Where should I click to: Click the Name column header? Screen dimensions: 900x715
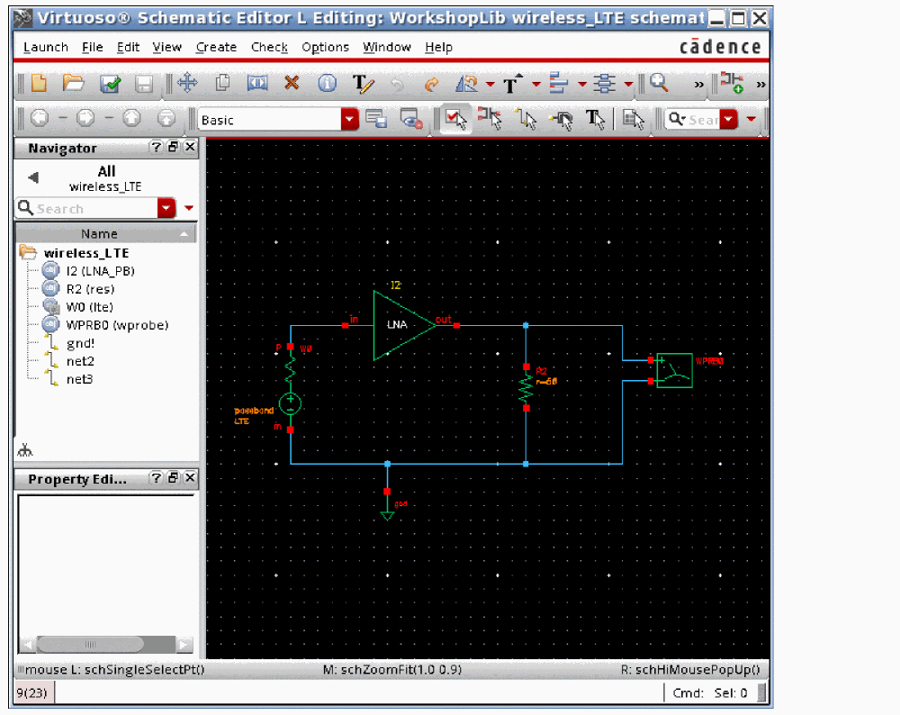(x=99, y=233)
